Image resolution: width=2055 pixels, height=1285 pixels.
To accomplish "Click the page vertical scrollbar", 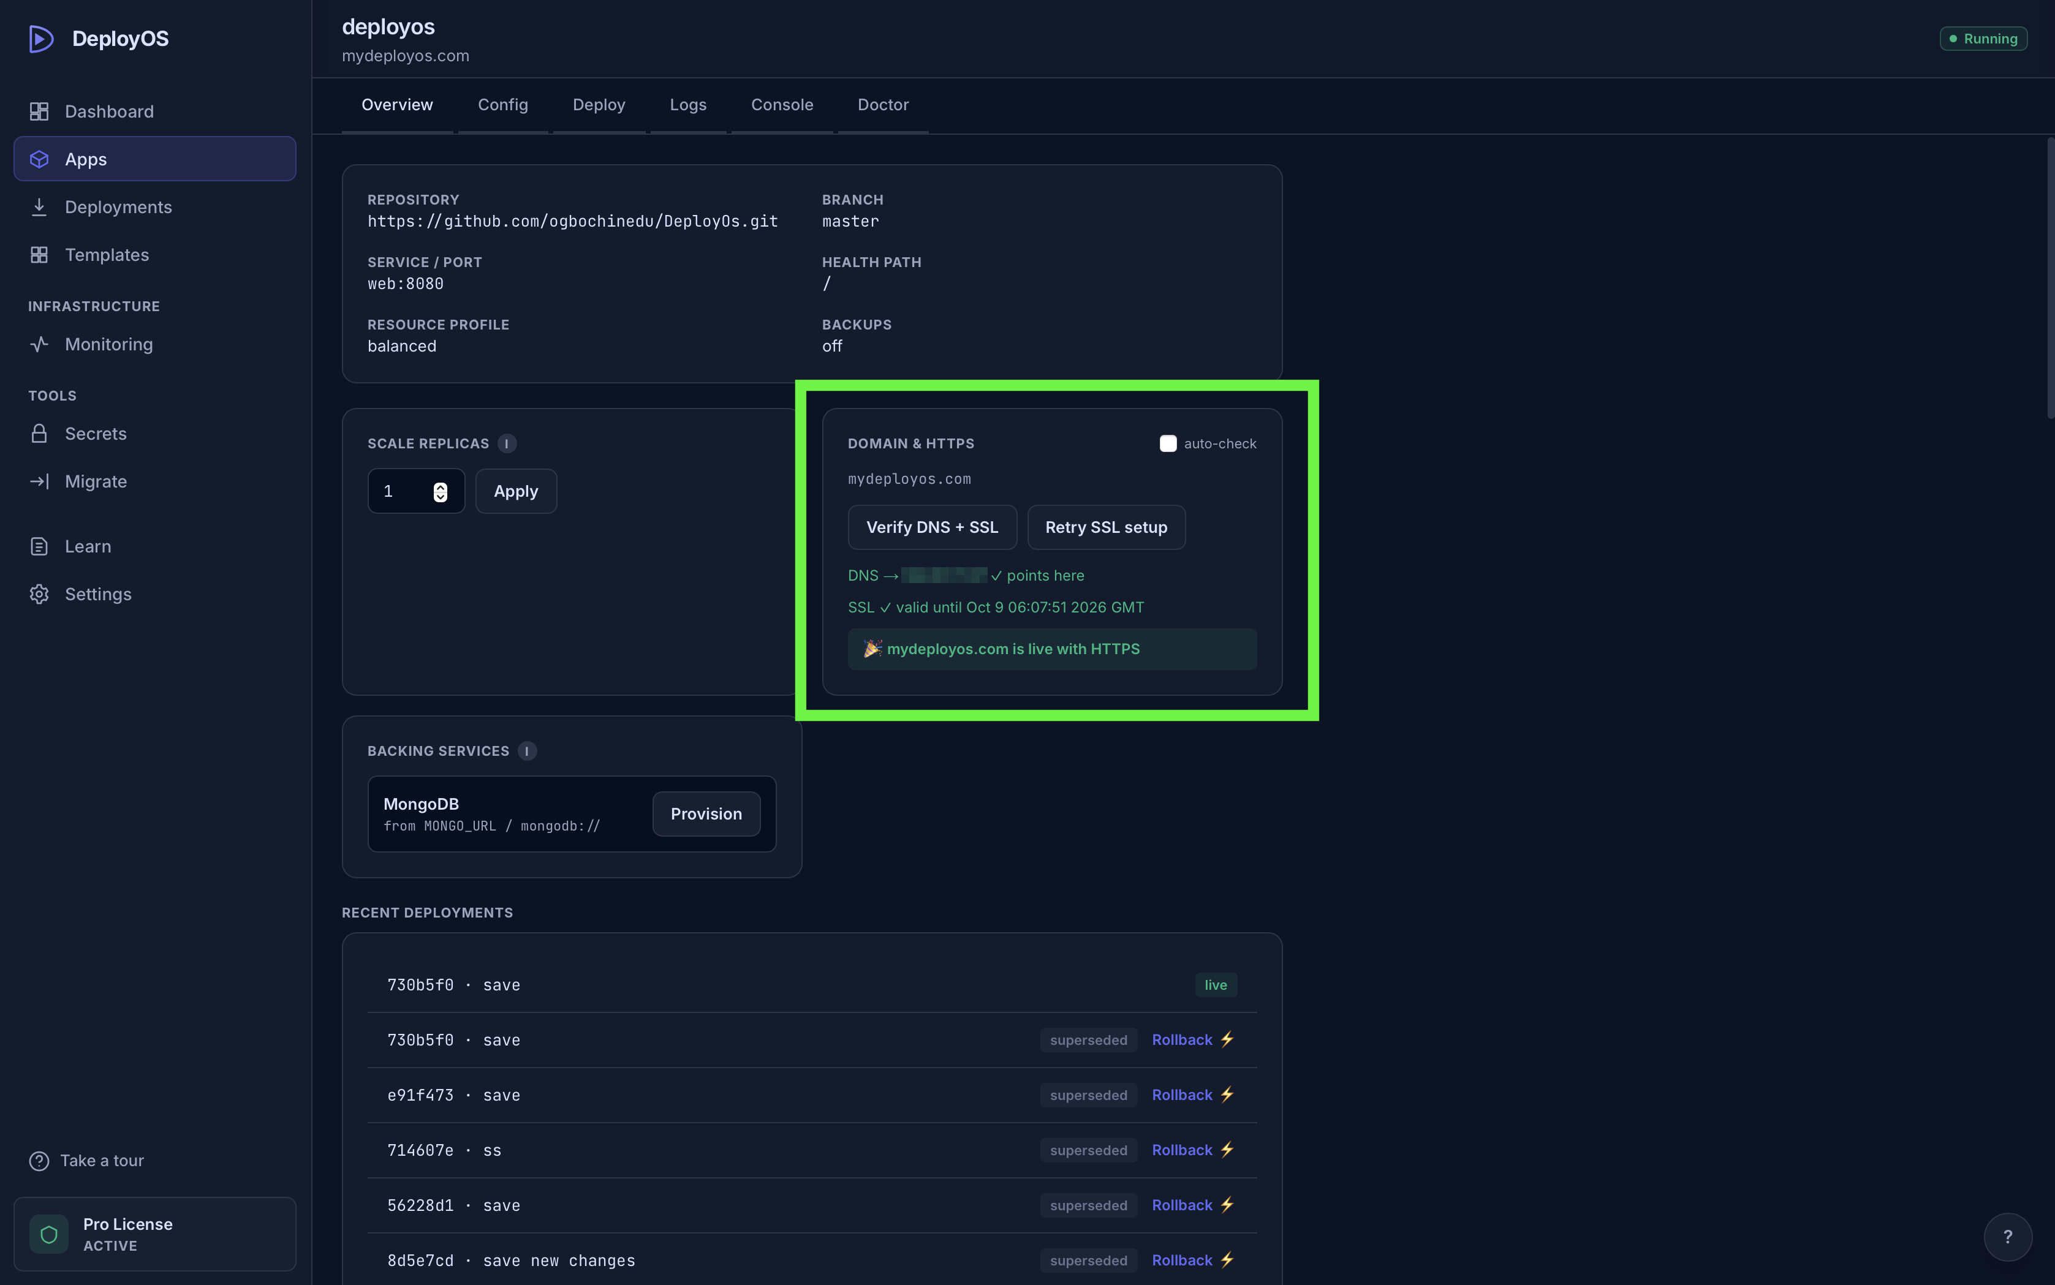I will 2050,277.
